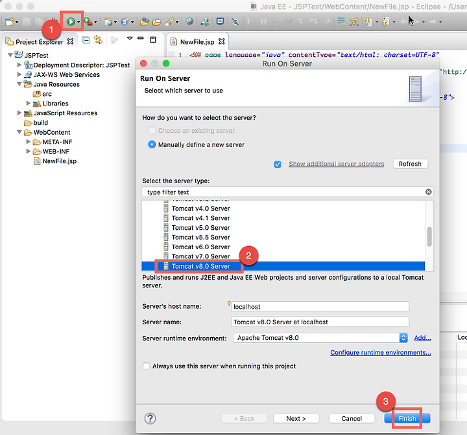Click the Open Task folder icon in the toolbar

(x=156, y=22)
